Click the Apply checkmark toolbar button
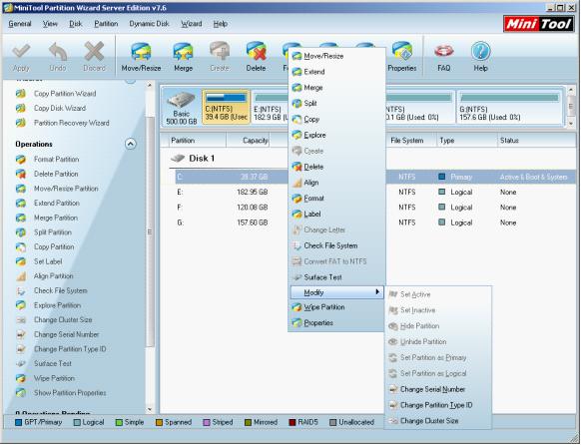The width and height of the screenshot is (581, 445). tap(21, 57)
